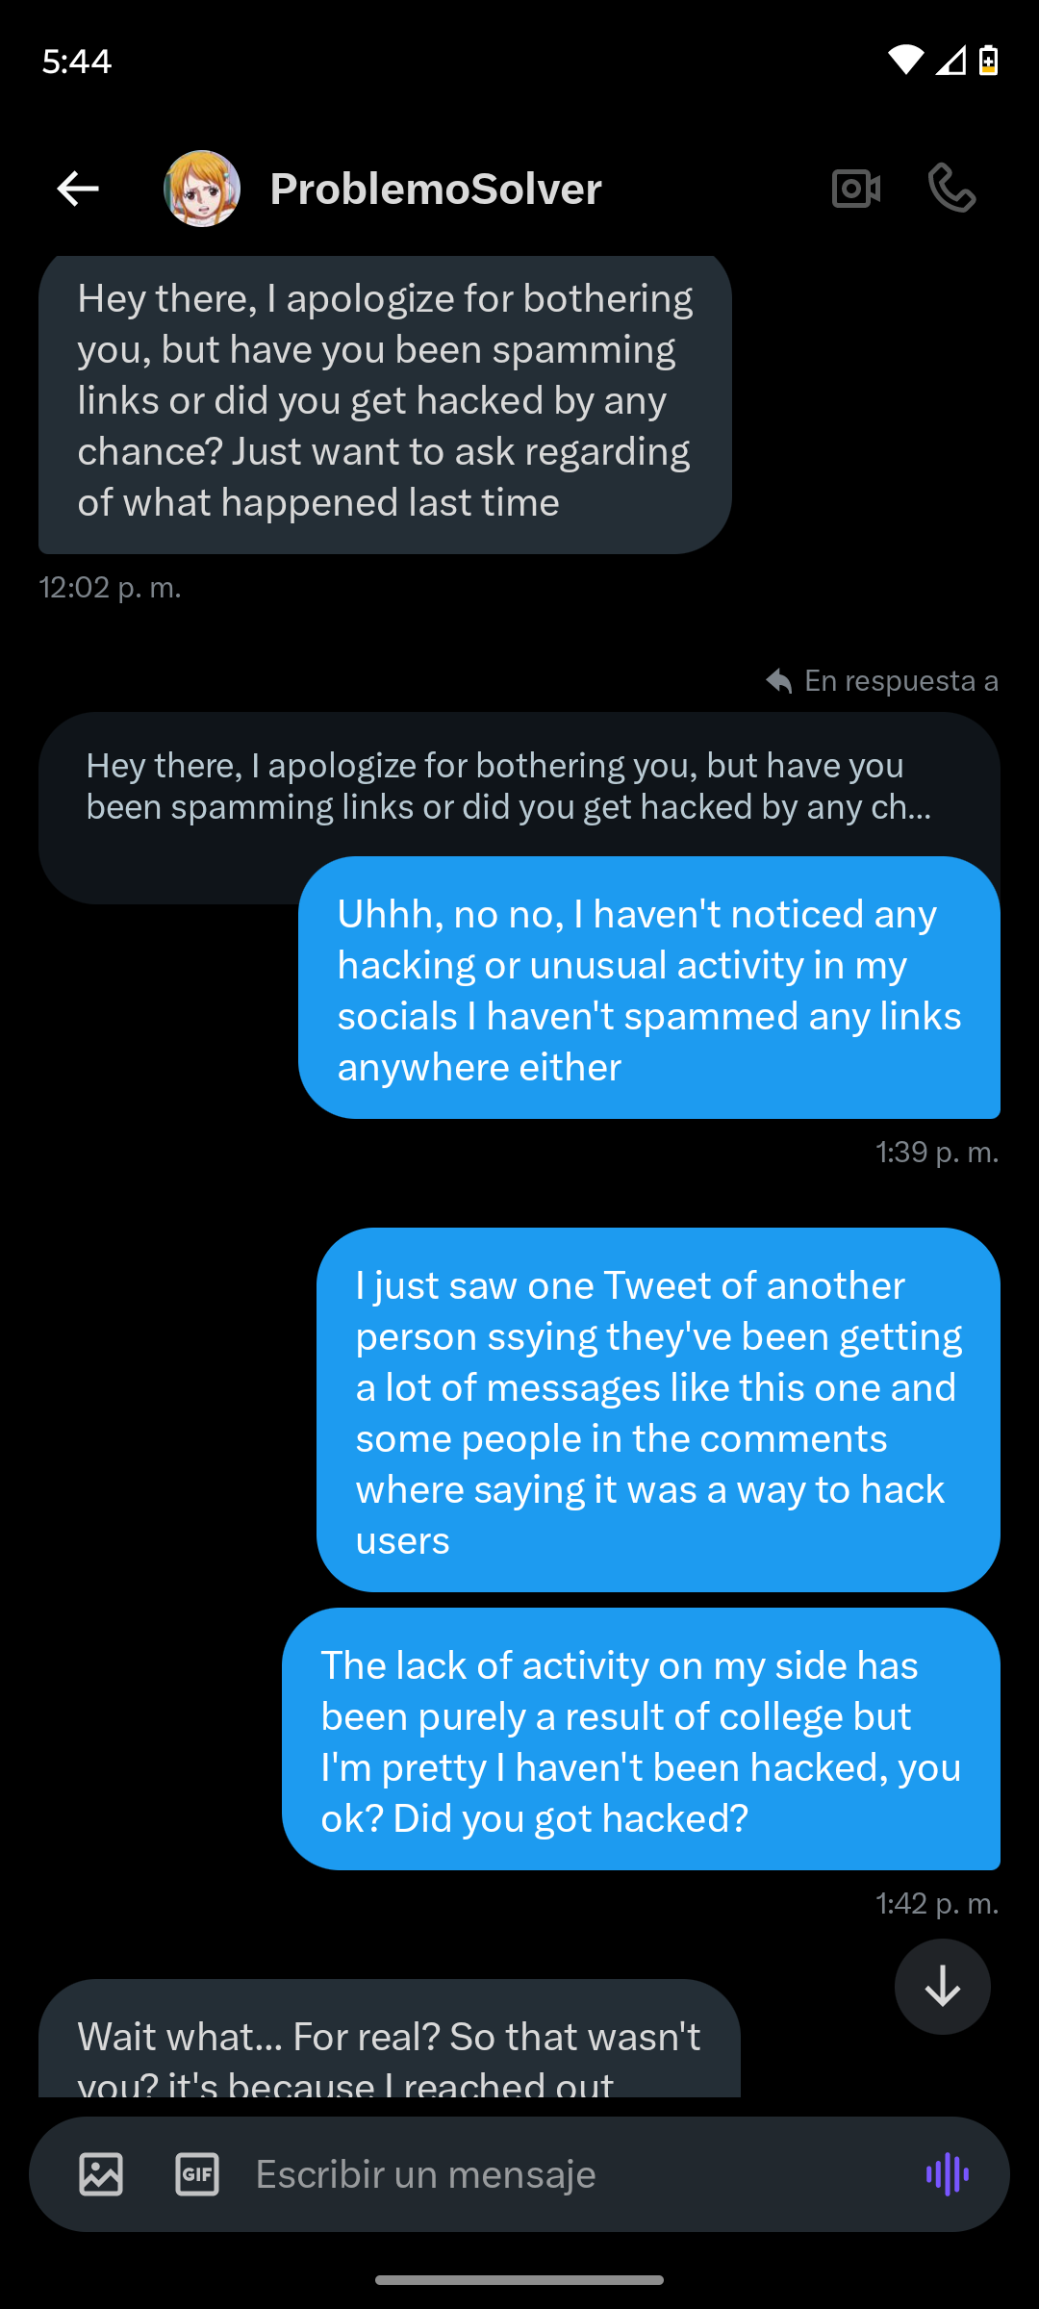Open the GIF picker

tap(197, 2174)
